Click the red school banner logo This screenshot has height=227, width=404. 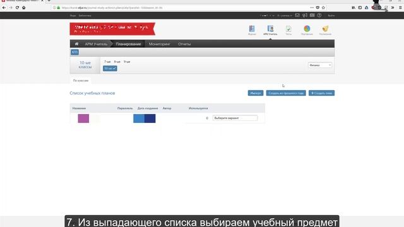pyautogui.click(x=112, y=29)
